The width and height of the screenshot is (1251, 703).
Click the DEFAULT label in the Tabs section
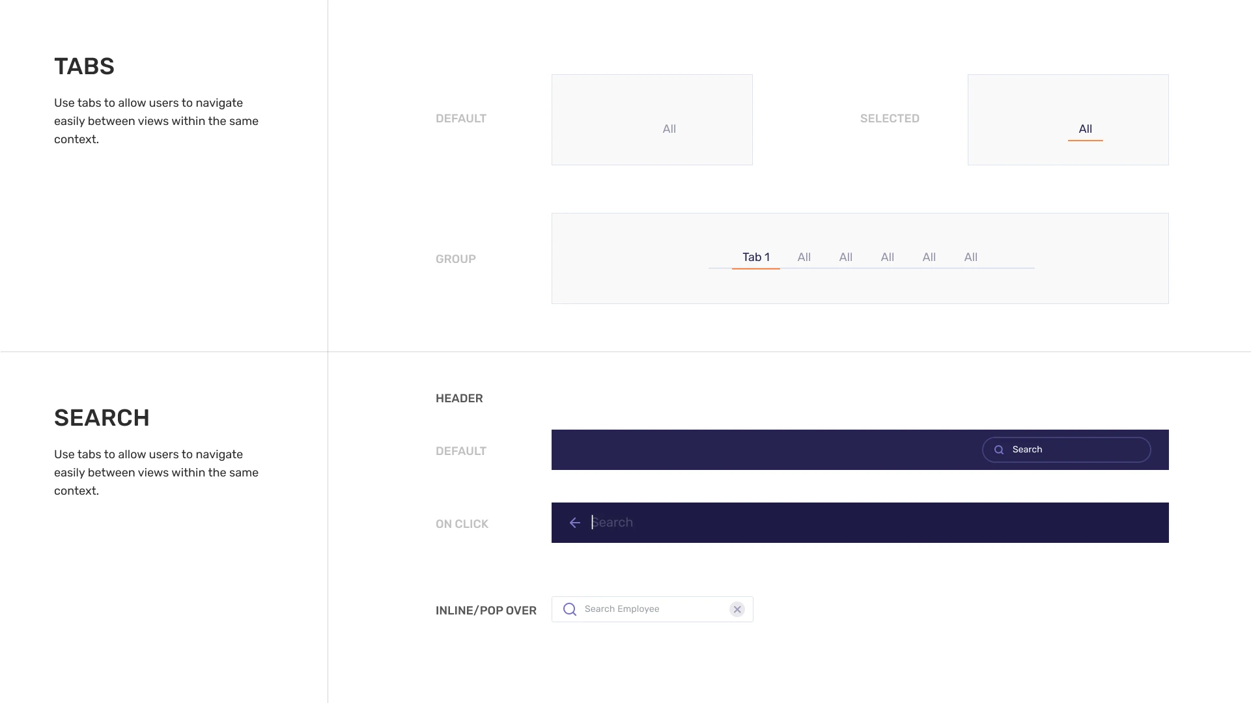[x=461, y=118]
